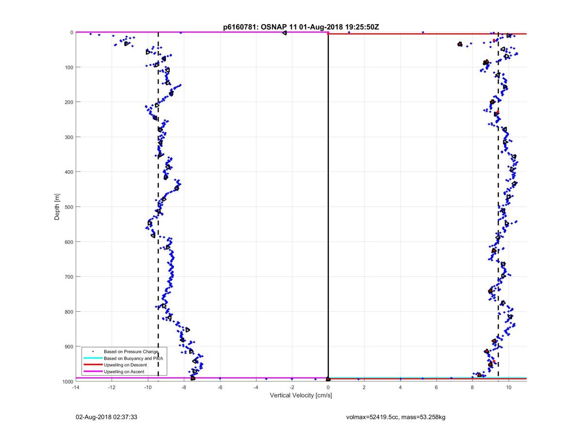Click the Based on Buoyancy and Pitch legend entry
The height and width of the screenshot is (429, 582).
pos(133,358)
